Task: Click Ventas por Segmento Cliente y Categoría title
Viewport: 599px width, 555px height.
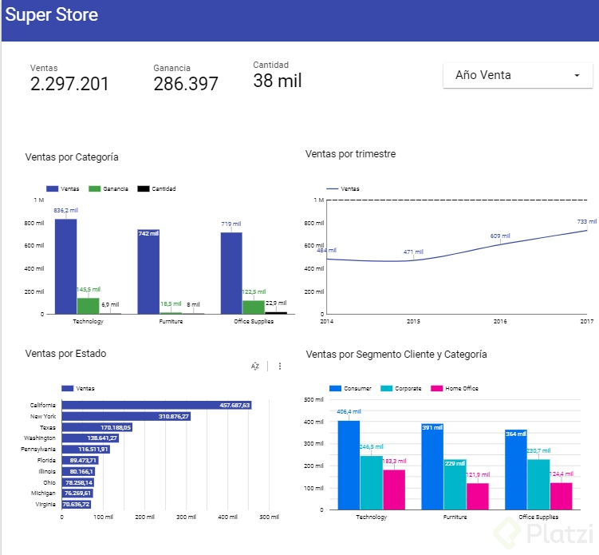Action: pos(396,355)
